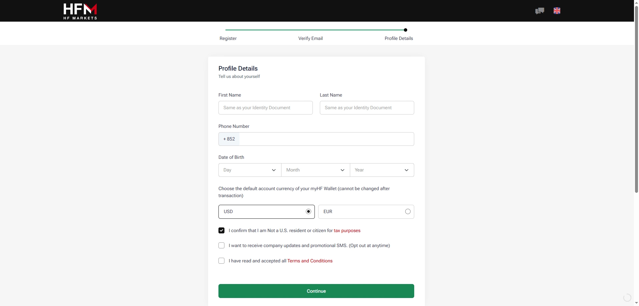This screenshot has height=306, width=639.
Task: Click the loading spinner at bottom right
Action: click(627, 298)
